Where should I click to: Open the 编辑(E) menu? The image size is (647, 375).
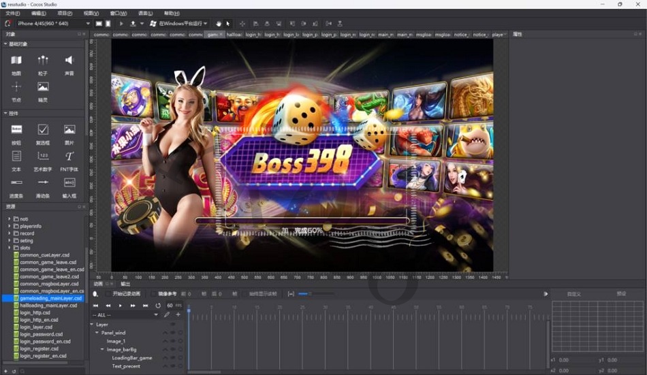coord(38,13)
